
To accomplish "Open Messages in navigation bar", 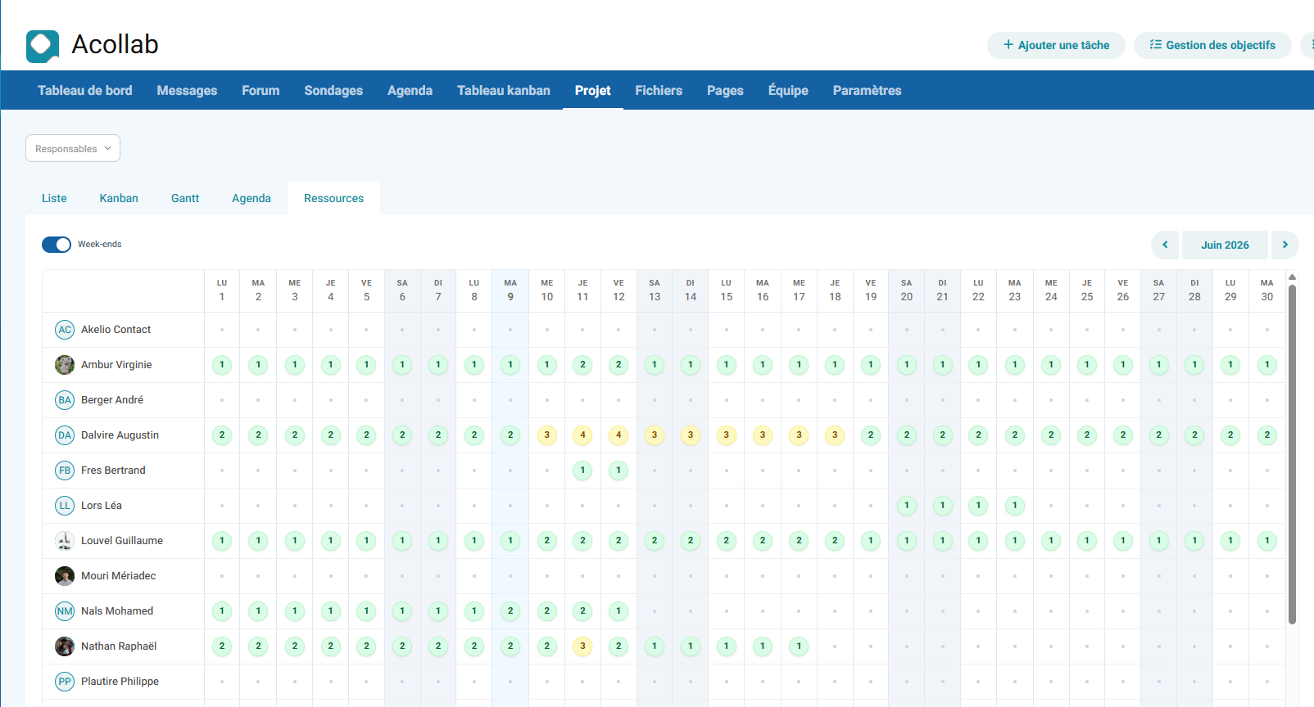I will coord(187,90).
